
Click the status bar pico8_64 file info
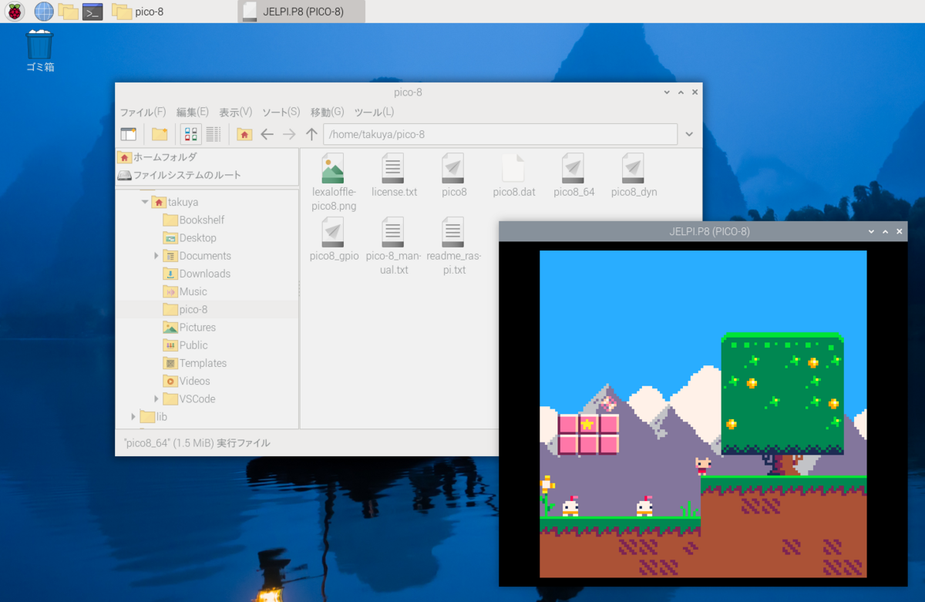(x=197, y=443)
